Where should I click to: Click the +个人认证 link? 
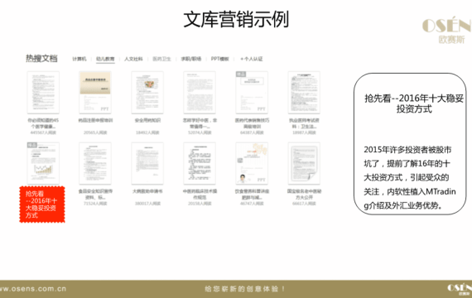point(252,59)
